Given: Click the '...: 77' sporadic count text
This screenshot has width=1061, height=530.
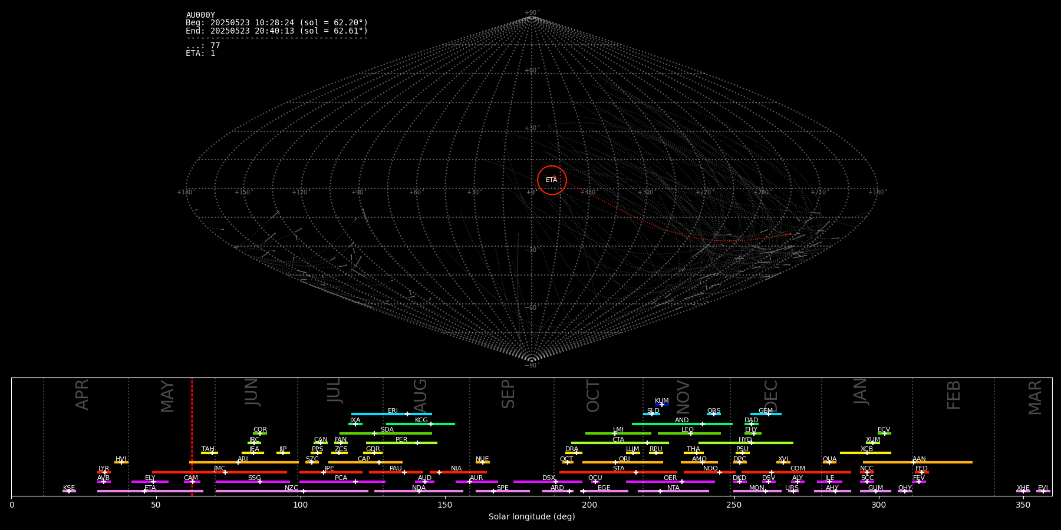Looking at the screenshot, I should [203, 46].
